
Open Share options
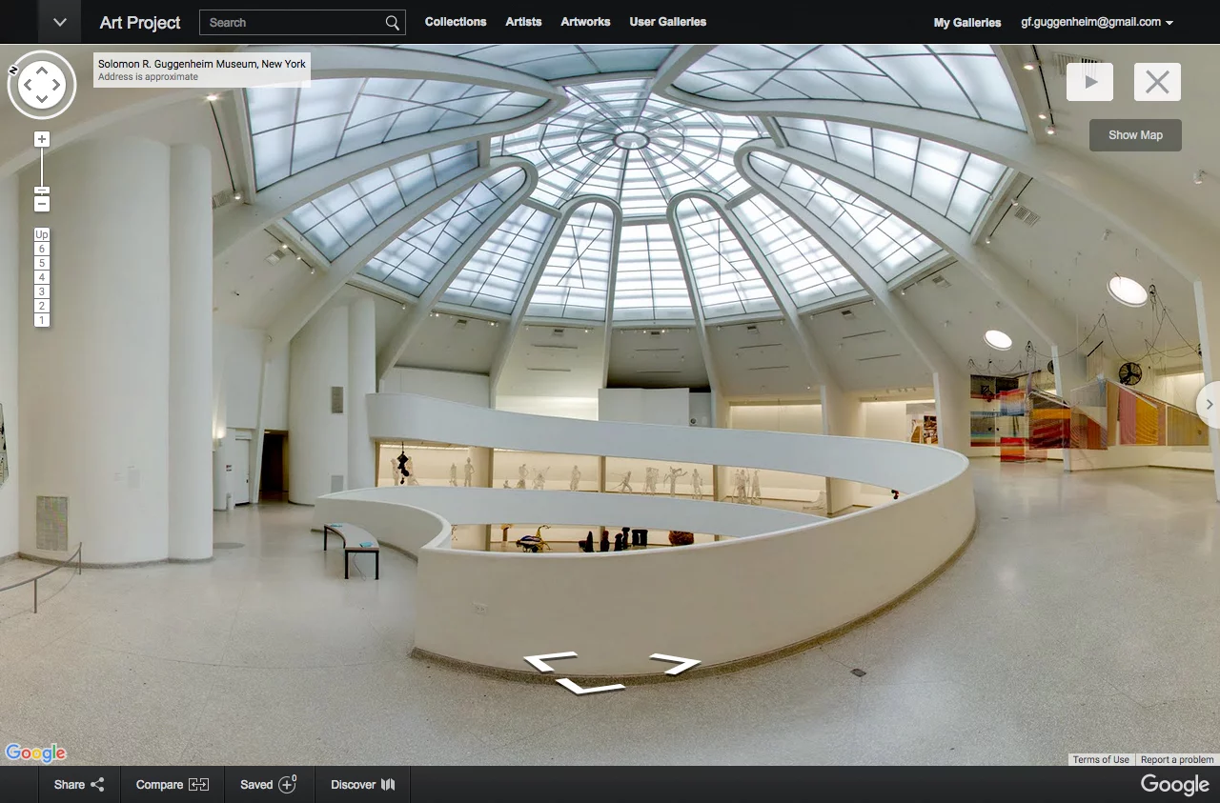[x=77, y=784]
